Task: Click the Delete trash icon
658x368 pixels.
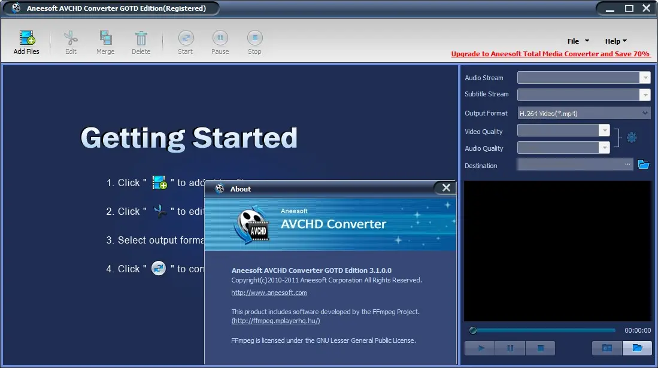Action: pos(141,38)
